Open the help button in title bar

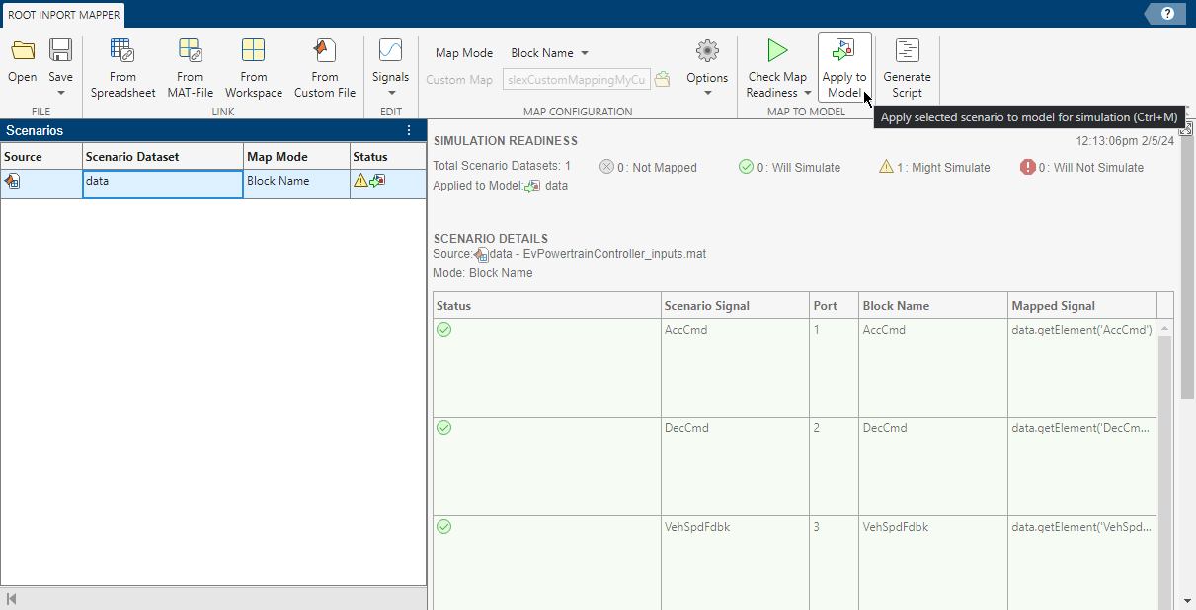click(1166, 14)
